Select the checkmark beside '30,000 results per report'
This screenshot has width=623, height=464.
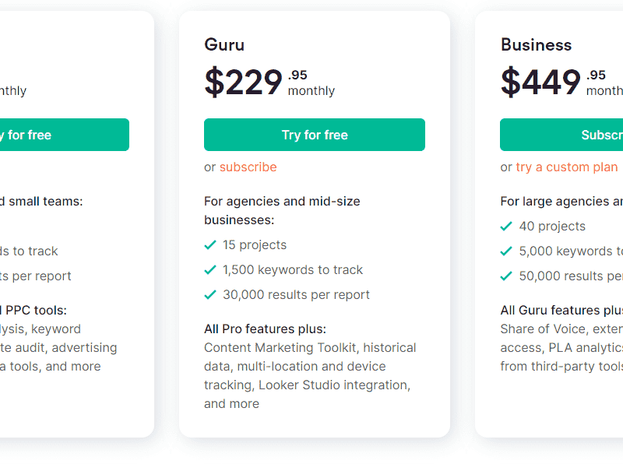coord(209,294)
